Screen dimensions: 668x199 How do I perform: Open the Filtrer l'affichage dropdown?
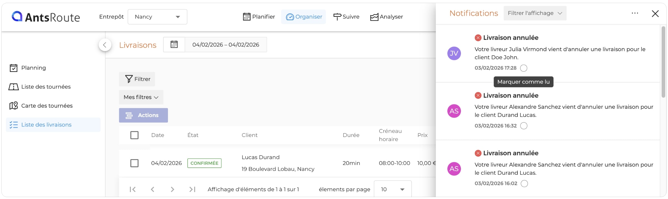[535, 13]
